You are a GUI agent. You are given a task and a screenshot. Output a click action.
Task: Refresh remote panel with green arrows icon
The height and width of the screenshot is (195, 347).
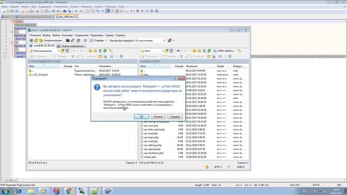pyautogui.click(x=209, y=51)
